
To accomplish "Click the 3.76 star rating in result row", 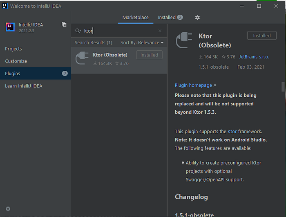I will tap(122, 63).
